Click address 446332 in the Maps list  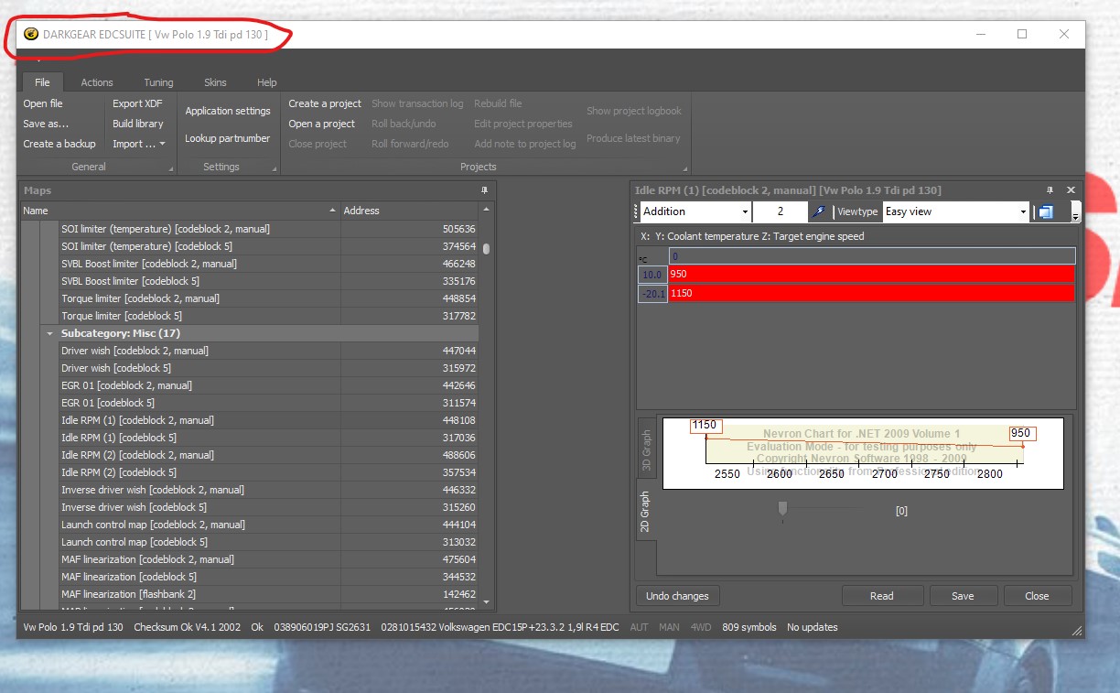click(458, 490)
